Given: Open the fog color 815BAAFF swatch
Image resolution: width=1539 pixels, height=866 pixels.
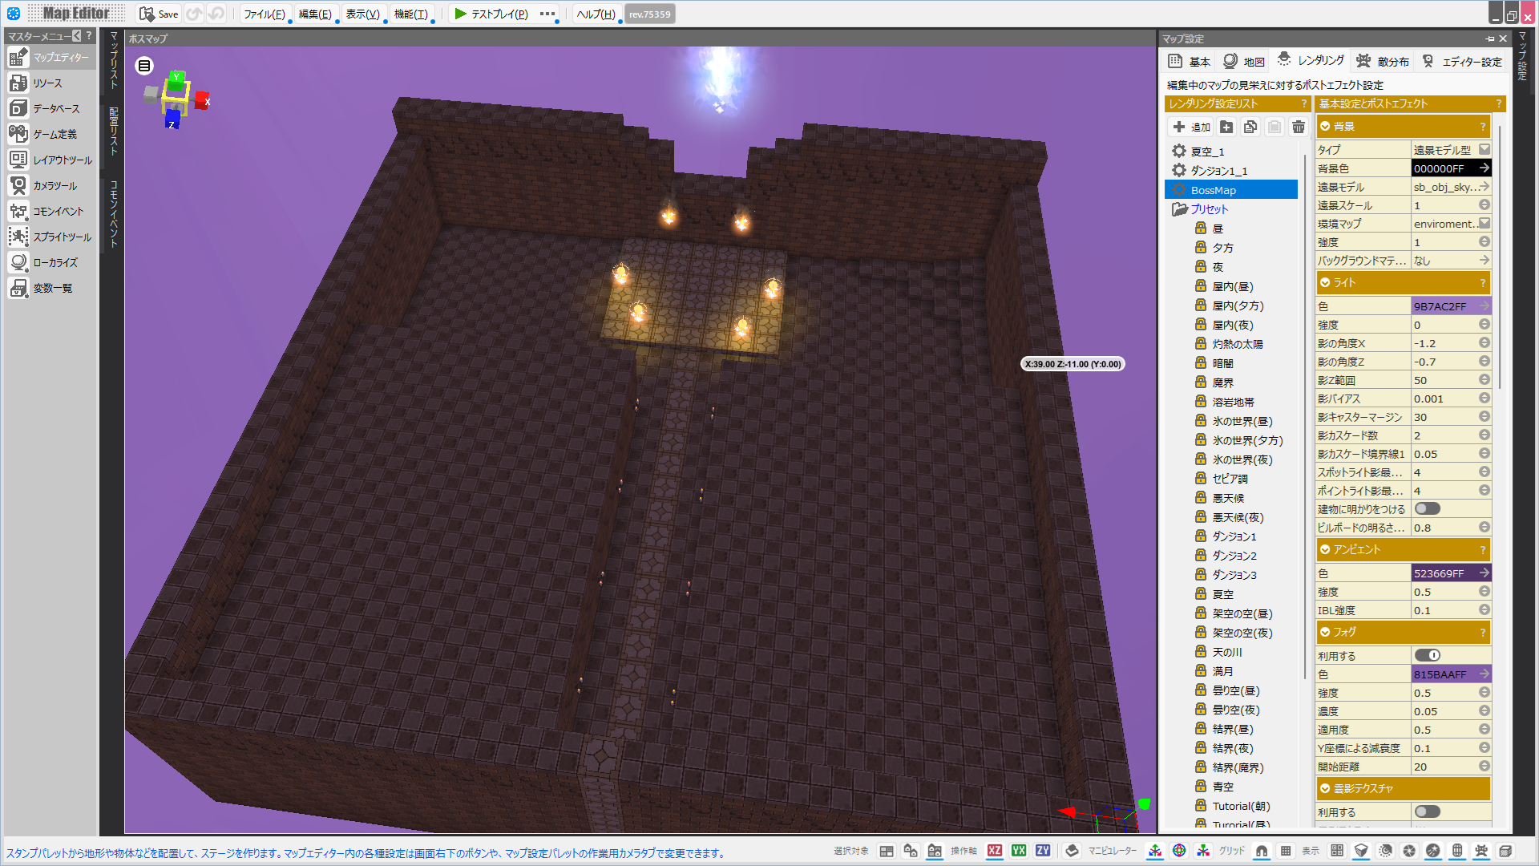Looking at the screenshot, I should (x=1451, y=674).
